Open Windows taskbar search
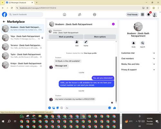161x129 pixels. coord(9,121)
